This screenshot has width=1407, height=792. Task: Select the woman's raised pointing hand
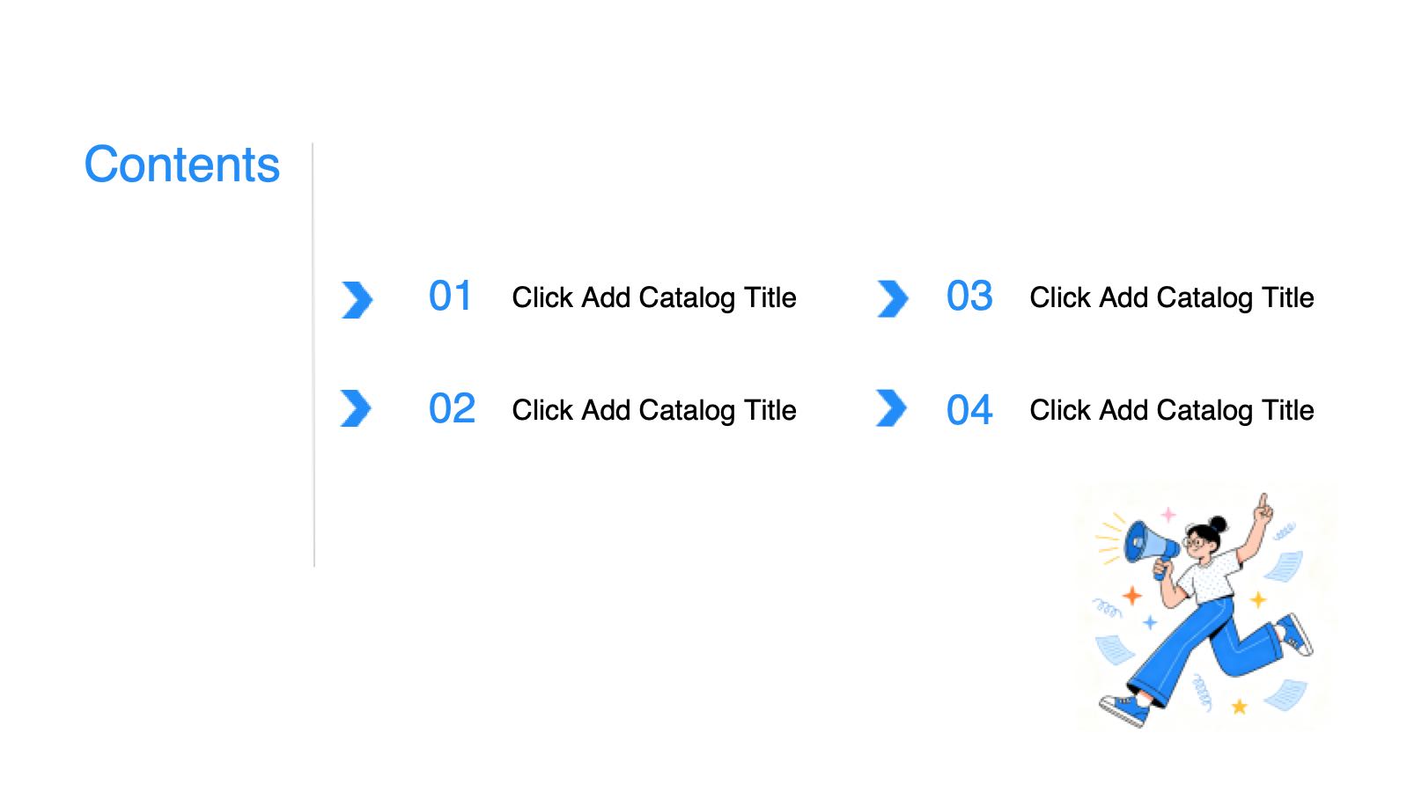coord(1263,508)
